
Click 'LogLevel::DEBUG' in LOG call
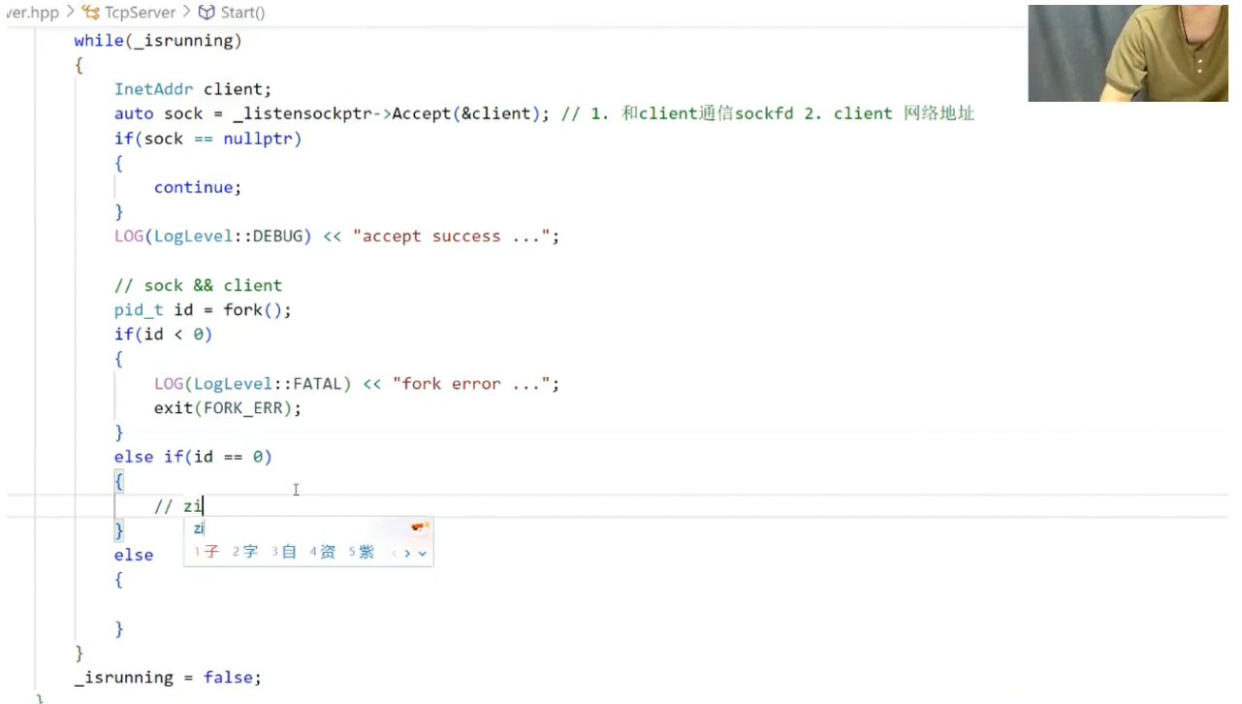pos(228,237)
